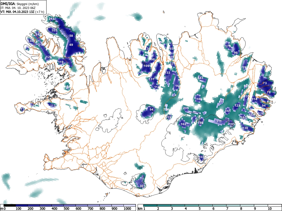Click the visibility value 109 on the map
This screenshot has width=282, height=211.
147,66
